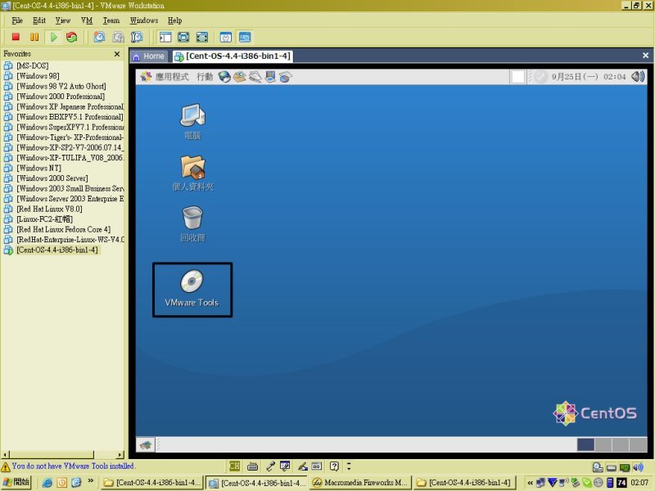Toggle the sidebar view toolbar icon
The image size is (655, 491).
click(x=165, y=37)
